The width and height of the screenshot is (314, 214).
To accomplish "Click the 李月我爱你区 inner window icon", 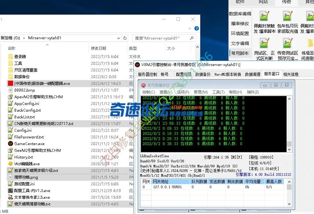I will (143, 85).
